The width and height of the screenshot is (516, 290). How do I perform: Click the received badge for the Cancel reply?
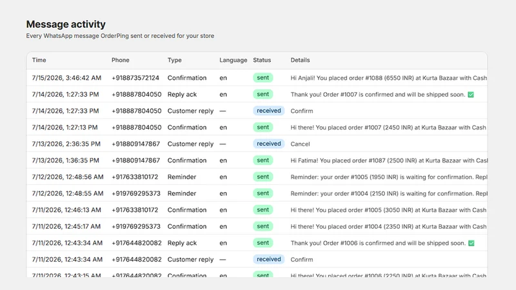point(268,144)
